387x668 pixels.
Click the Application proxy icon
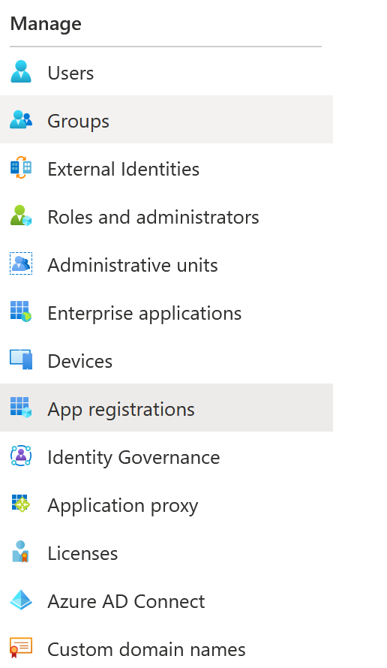[x=21, y=504]
